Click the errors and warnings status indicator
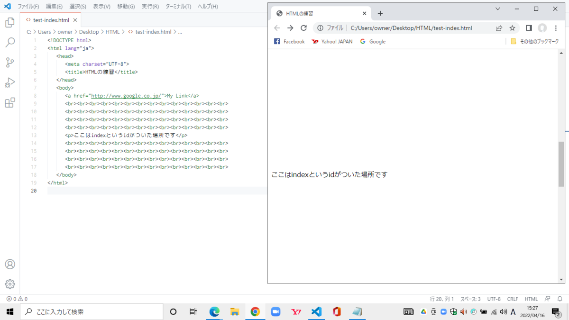The image size is (569, 320). tap(17, 299)
